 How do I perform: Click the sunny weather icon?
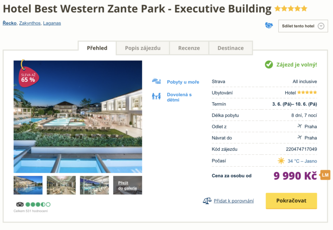point(281,161)
